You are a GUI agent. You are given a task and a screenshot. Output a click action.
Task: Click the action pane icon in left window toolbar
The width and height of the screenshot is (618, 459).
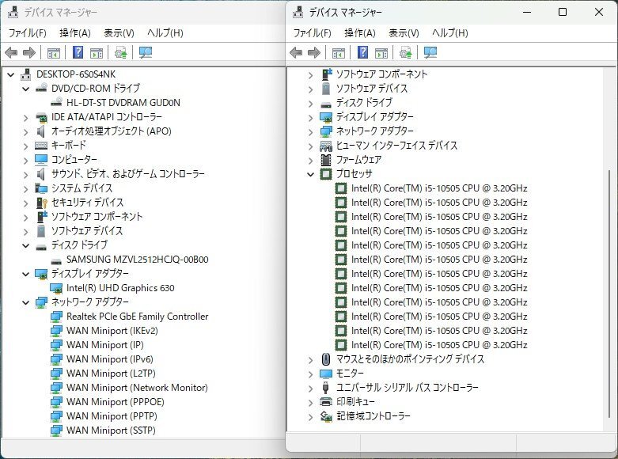click(x=97, y=53)
